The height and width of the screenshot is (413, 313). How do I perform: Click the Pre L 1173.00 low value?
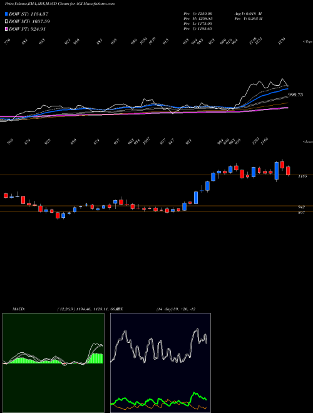coord(198,24)
